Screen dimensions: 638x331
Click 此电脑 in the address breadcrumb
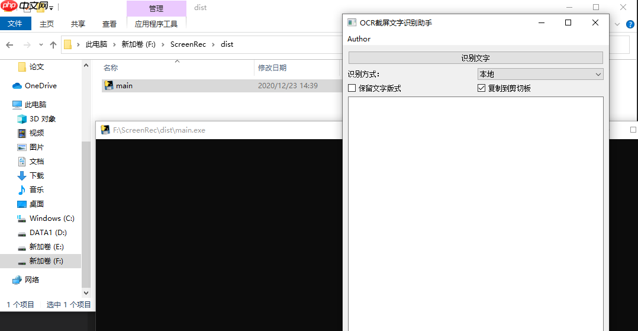(96, 44)
